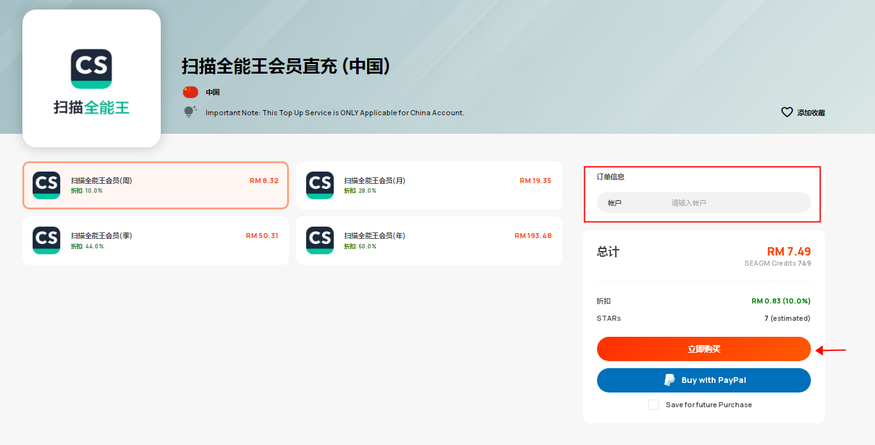The width and height of the screenshot is (875, 445).
Task: Check the Save for future Purchase box
Action: point(653,405)
